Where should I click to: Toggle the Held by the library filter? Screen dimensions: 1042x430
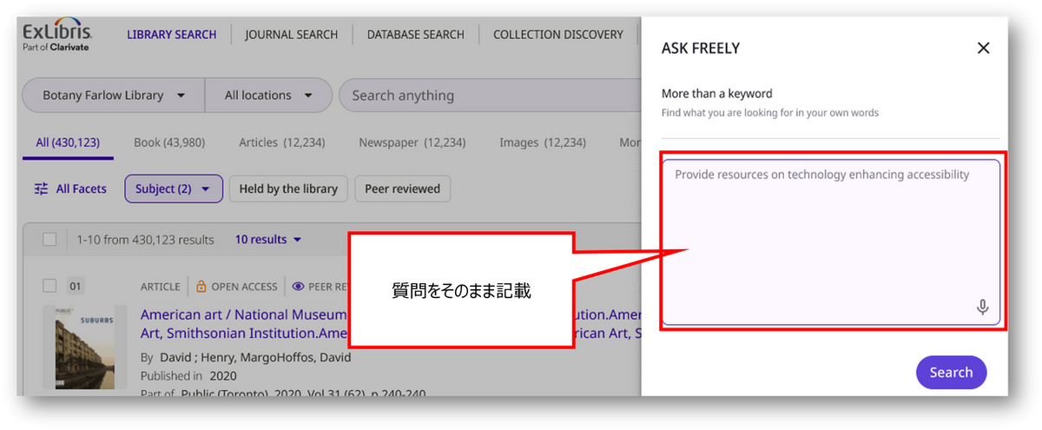(288, 189)
